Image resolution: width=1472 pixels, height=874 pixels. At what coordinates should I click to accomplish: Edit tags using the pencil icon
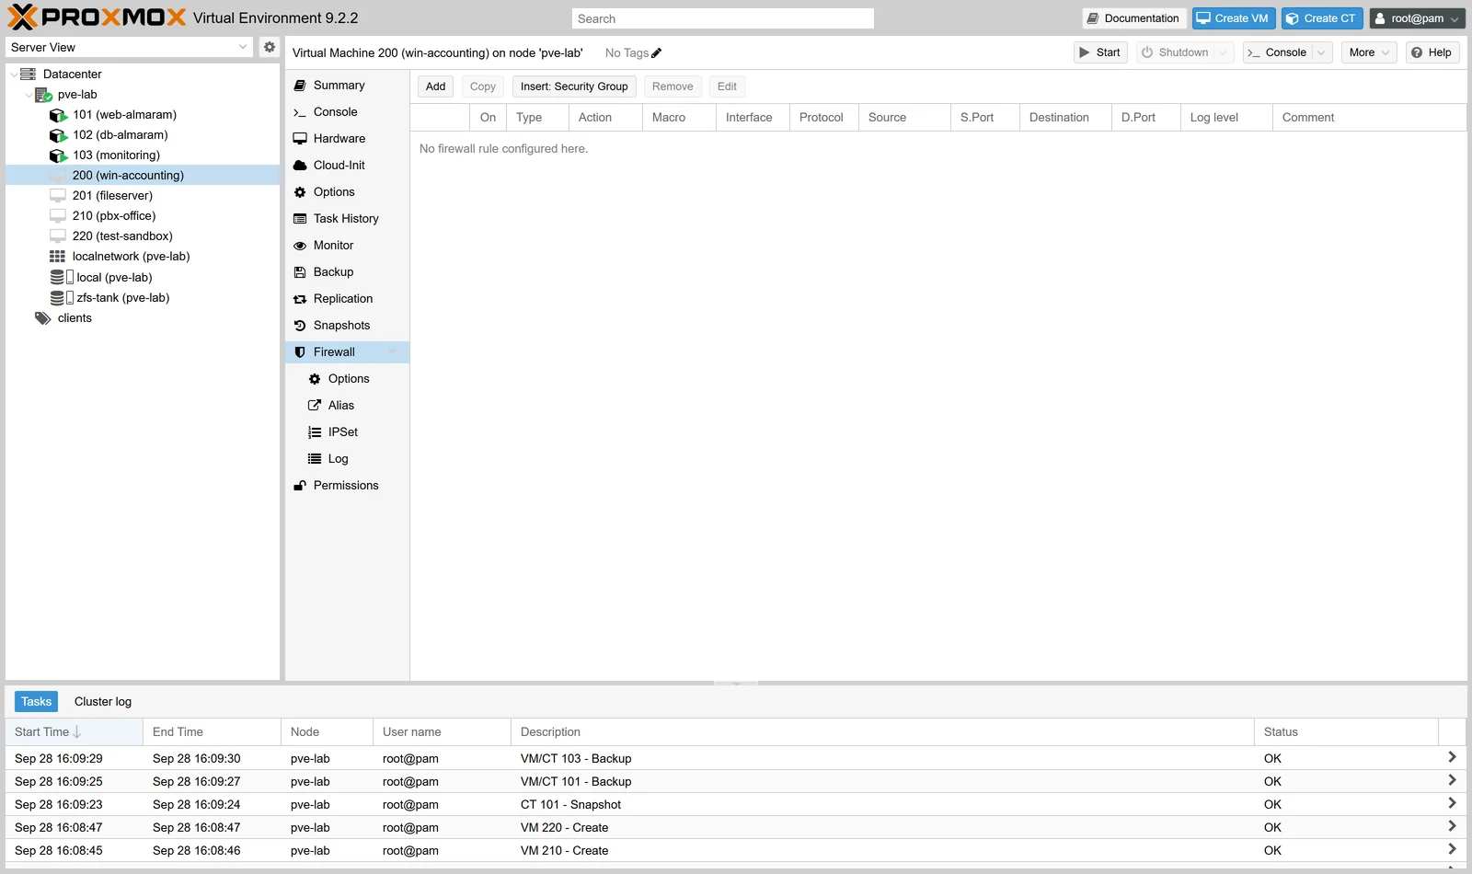(x=656, y=53)
